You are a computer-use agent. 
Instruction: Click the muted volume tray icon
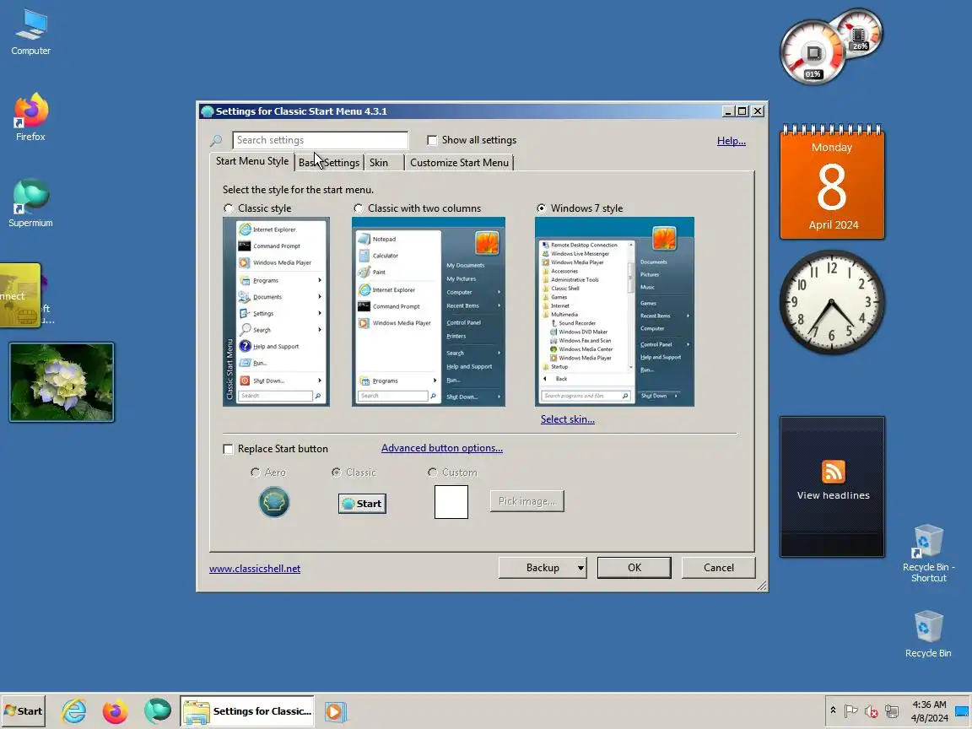(x=871, y=711)
